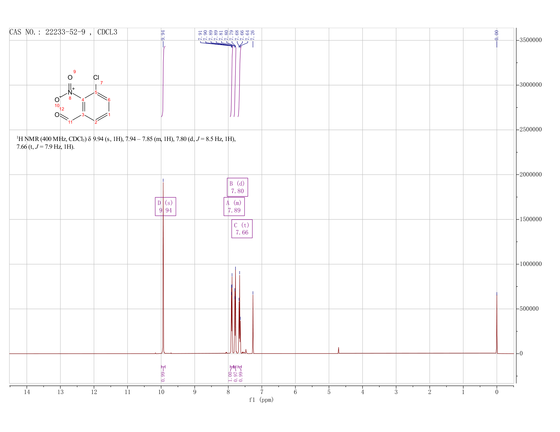Click the CDCl3 solvent peak at 7.26 ppm
This screenshot has width=560, height=432.
pyautogui.click(x=253, y=324)
